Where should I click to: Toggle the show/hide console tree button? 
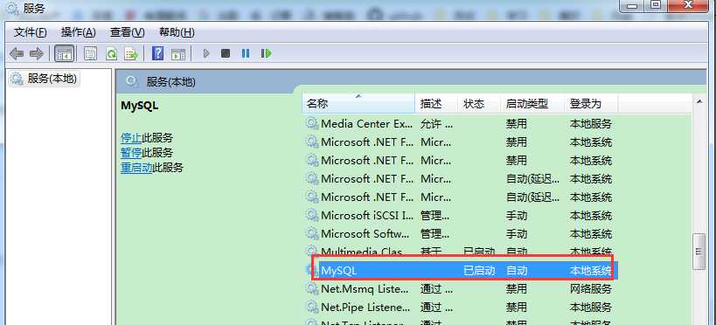pyautogui.click(x=64, y=54)
